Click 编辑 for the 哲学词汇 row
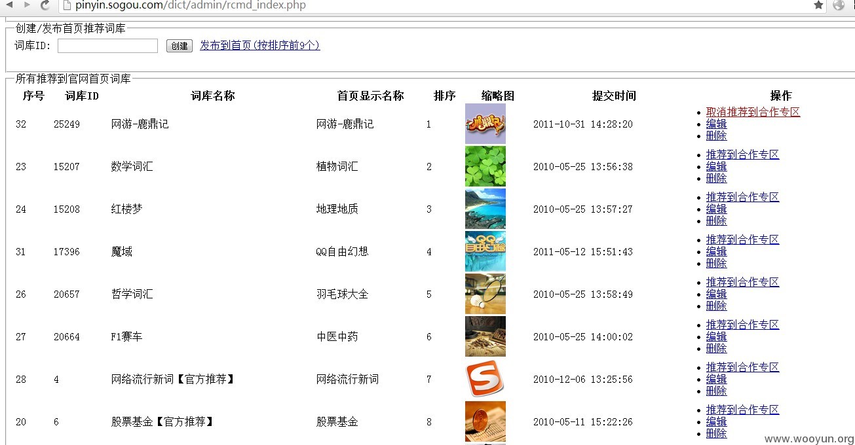 point(717,294)
